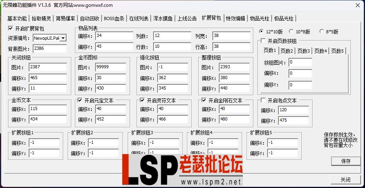
Task: Click 扩展按钮5 偏移Y field
Action: coord(282,153)
